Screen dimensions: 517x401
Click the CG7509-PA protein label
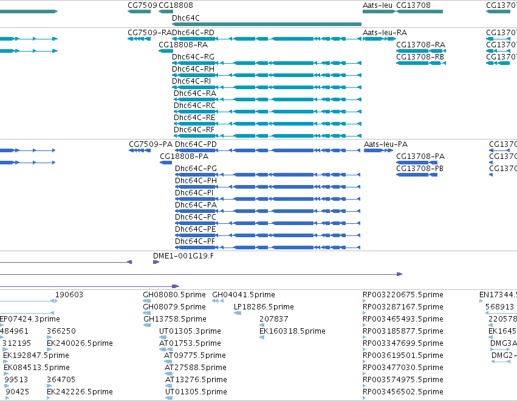coord(151,144)
